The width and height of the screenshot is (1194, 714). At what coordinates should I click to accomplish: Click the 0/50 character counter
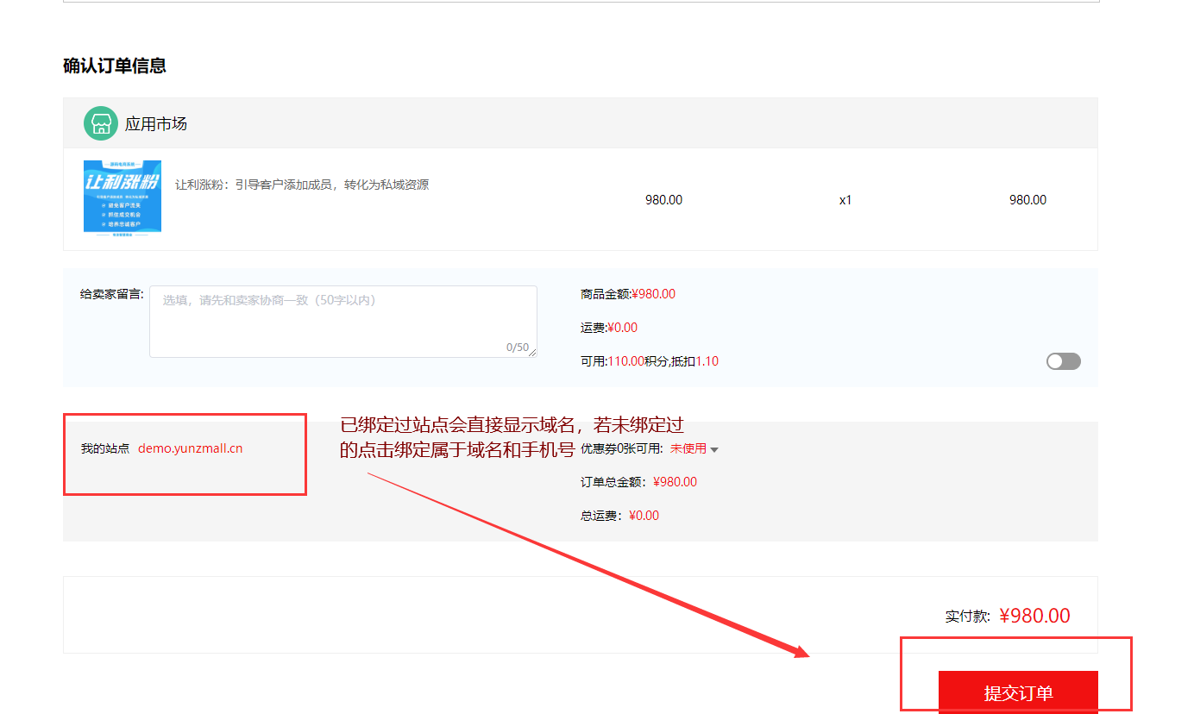[x=517, y=348]
